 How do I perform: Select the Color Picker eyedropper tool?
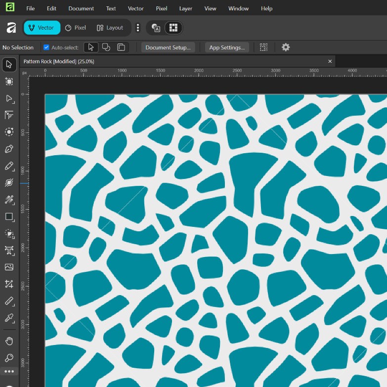tap(9, 317)
